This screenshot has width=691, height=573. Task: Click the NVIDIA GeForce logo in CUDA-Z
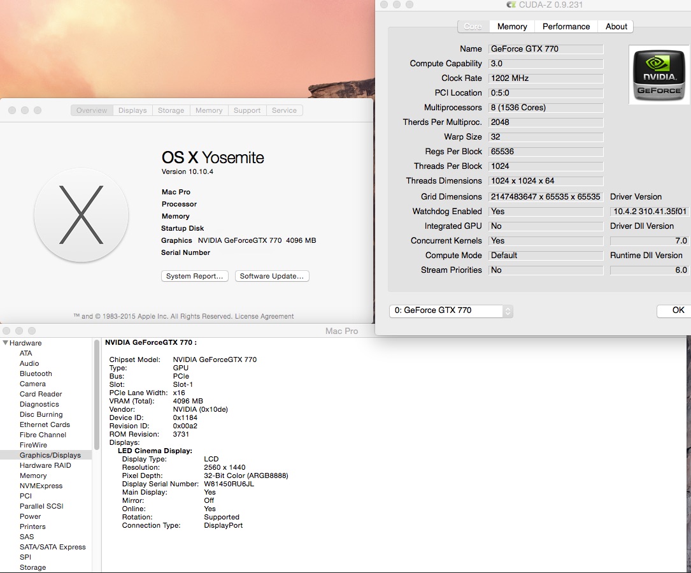tap(659, 75)
